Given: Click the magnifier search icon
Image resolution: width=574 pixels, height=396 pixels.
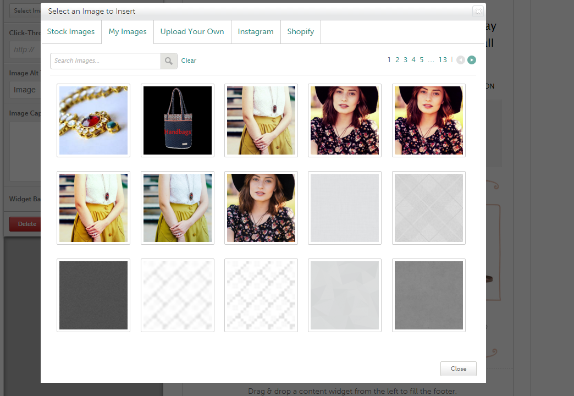Looking at the screenshot, I should (x=169, y=61).
